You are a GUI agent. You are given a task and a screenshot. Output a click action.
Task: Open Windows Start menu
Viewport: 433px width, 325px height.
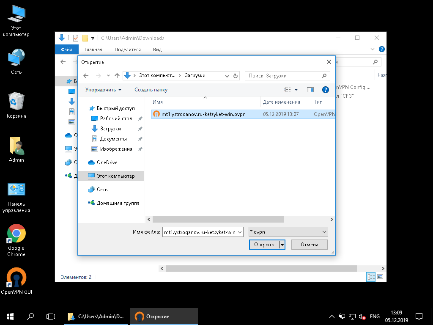(x=10, y=317)
